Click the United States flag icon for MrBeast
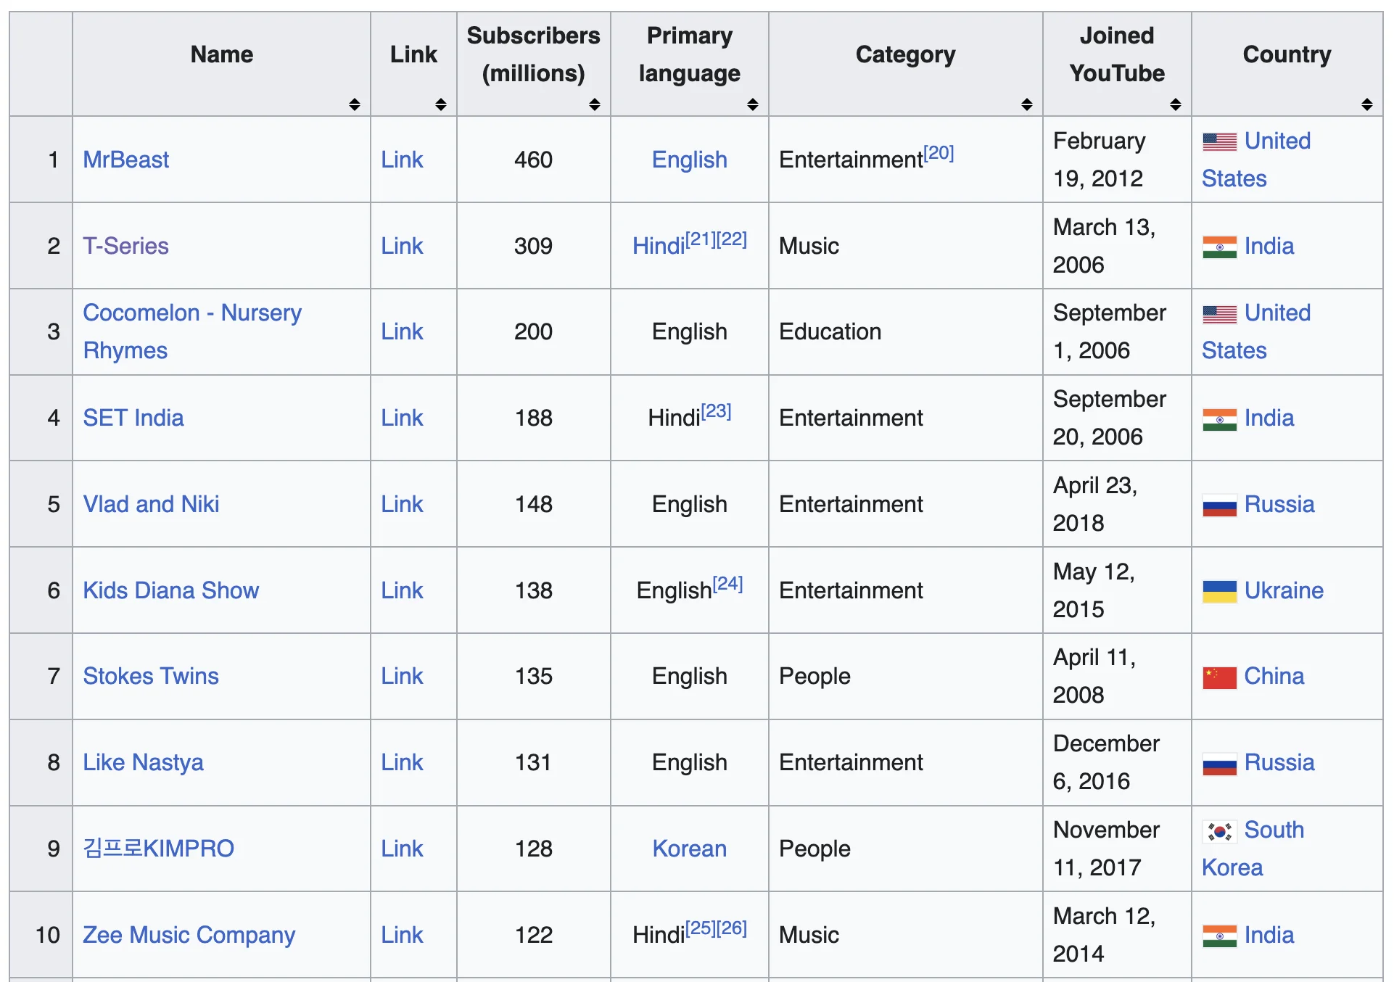 1220,142
